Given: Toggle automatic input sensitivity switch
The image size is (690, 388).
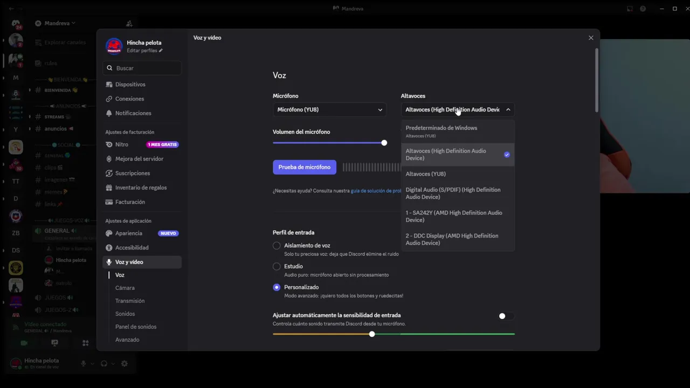Looking at the screenshot, I should [x=506, y=316].
